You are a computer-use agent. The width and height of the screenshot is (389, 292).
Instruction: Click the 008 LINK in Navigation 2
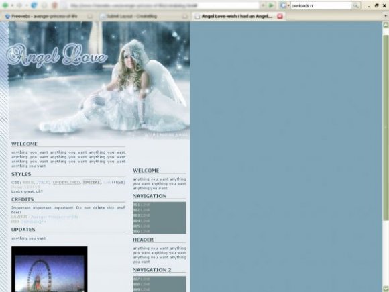tap(142, 284)
